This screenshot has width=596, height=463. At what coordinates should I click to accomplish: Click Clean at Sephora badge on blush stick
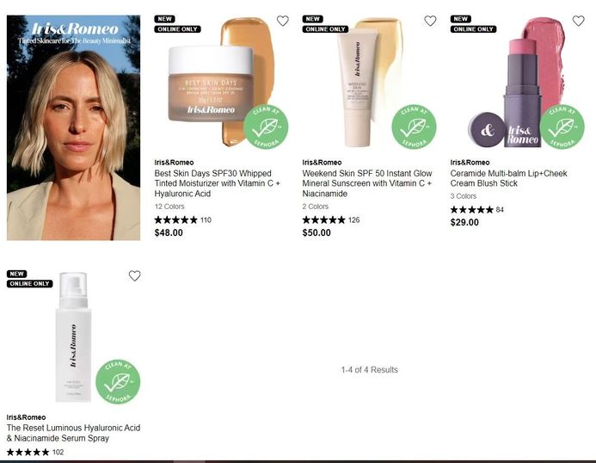click(562, 127)
